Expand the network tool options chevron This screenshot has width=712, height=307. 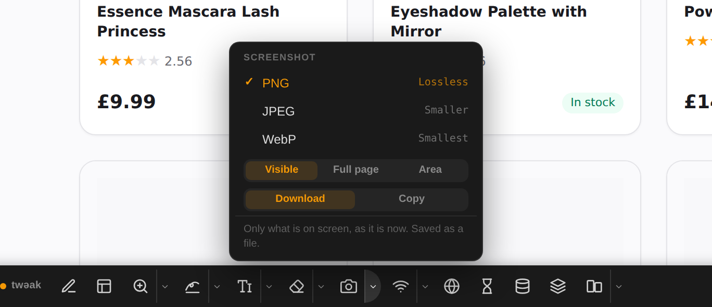pos(425,286)
